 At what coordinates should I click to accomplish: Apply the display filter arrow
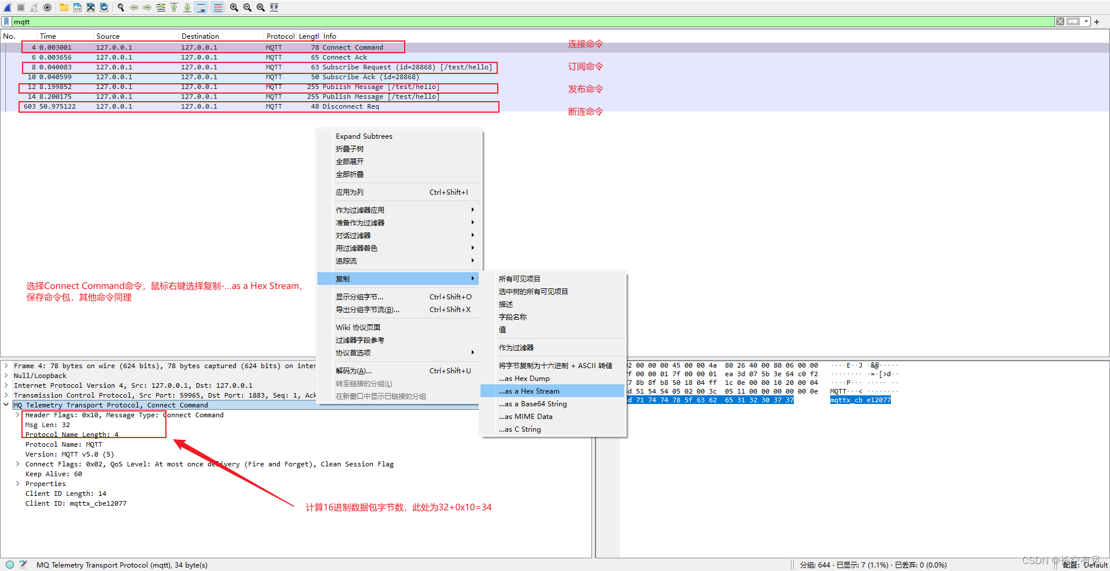[x=1074, y=21]
